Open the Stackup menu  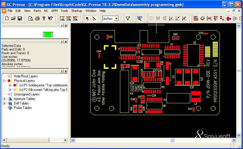pyautogui.click(x=77, y=11)
